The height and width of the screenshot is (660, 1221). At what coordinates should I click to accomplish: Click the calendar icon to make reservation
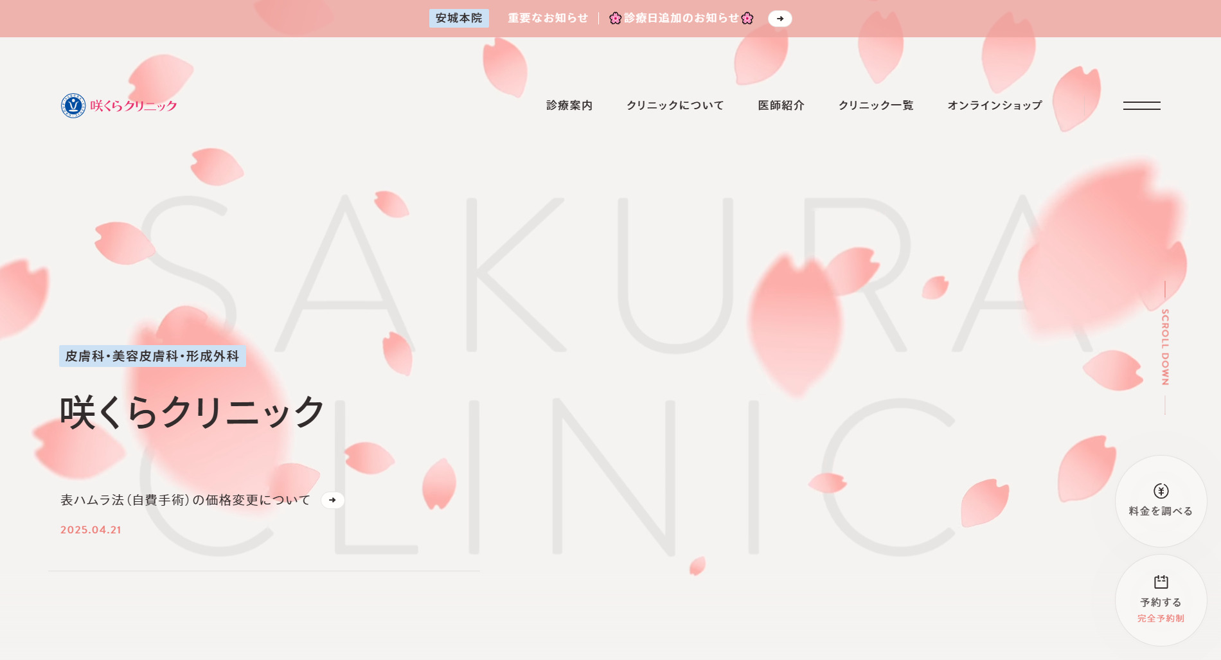(1161, 582)
